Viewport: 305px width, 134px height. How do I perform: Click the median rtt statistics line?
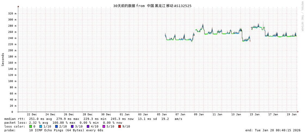click(x=93, y=119)
